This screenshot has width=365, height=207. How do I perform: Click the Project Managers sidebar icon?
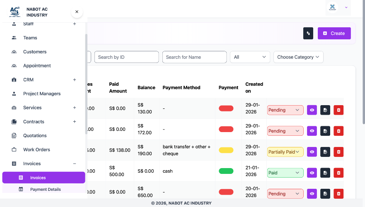click(14, 94)
